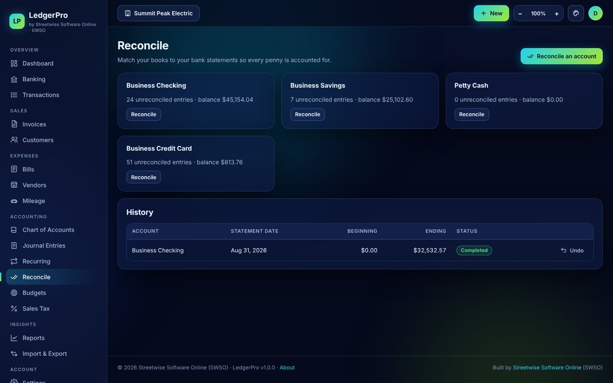Select the Transactions list icon
The image size is (613, 383).
pyautogui.click(x=14, y=95)
